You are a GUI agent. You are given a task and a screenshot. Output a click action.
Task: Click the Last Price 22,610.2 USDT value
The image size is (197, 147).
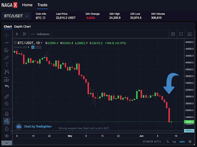pyautogui.click(x=66, y=18)
